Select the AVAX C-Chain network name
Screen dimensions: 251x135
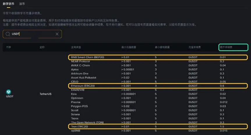[80, 65]
